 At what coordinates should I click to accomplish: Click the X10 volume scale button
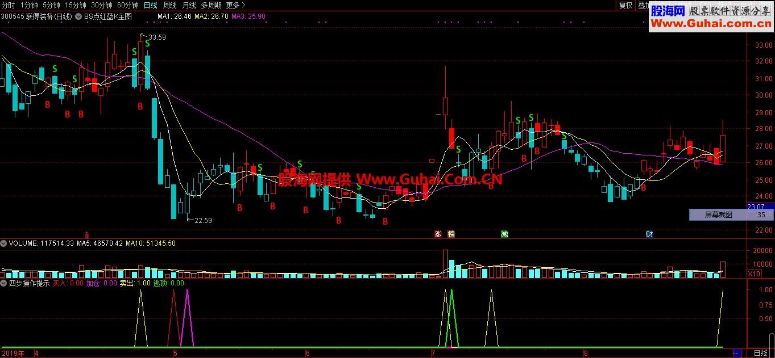(754, 273)
